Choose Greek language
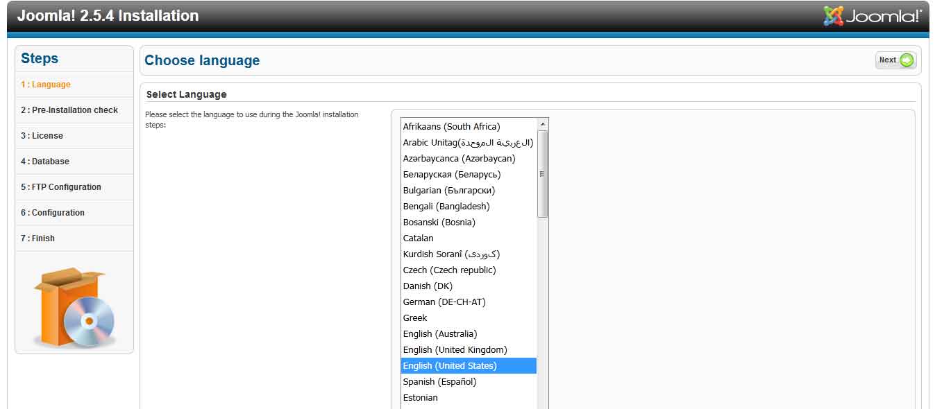This screenshot has width=935, height=409. 469,318
